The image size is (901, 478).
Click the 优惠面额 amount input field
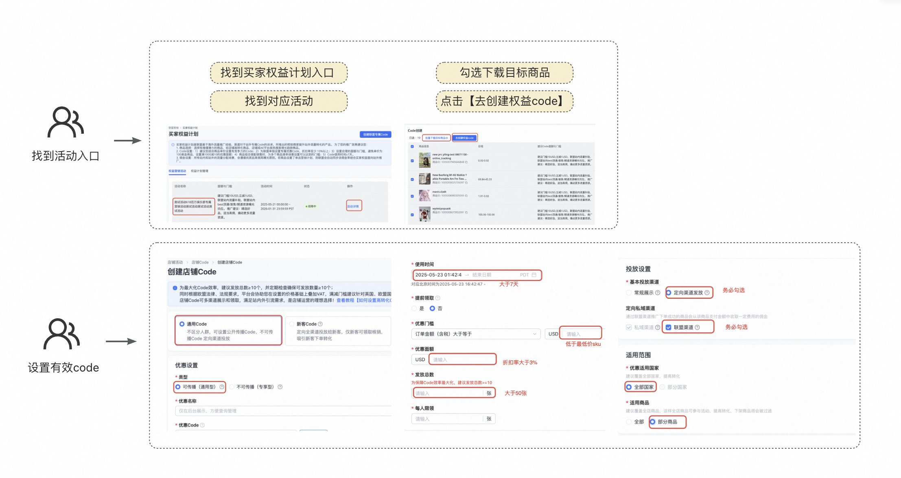click(462, 360)
